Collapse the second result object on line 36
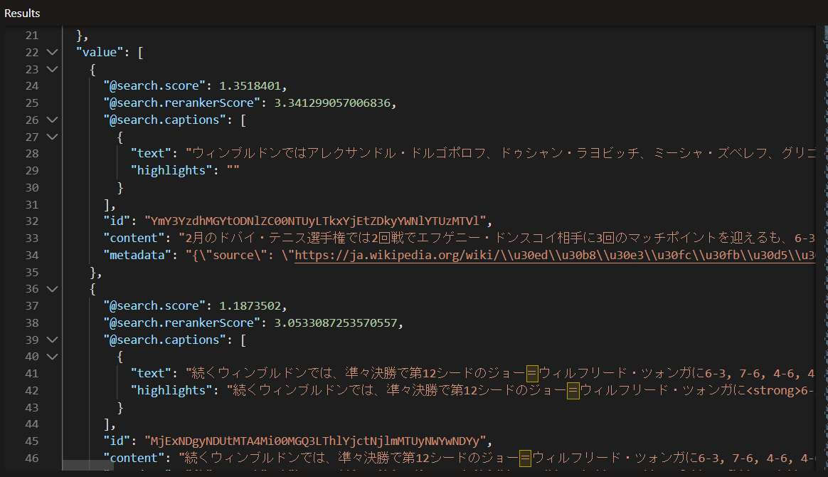The height and width of the screenshot is (477, 828). point(52,289)
